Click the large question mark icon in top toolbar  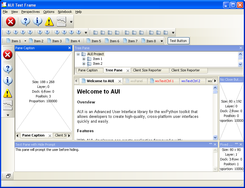(25, 22)
